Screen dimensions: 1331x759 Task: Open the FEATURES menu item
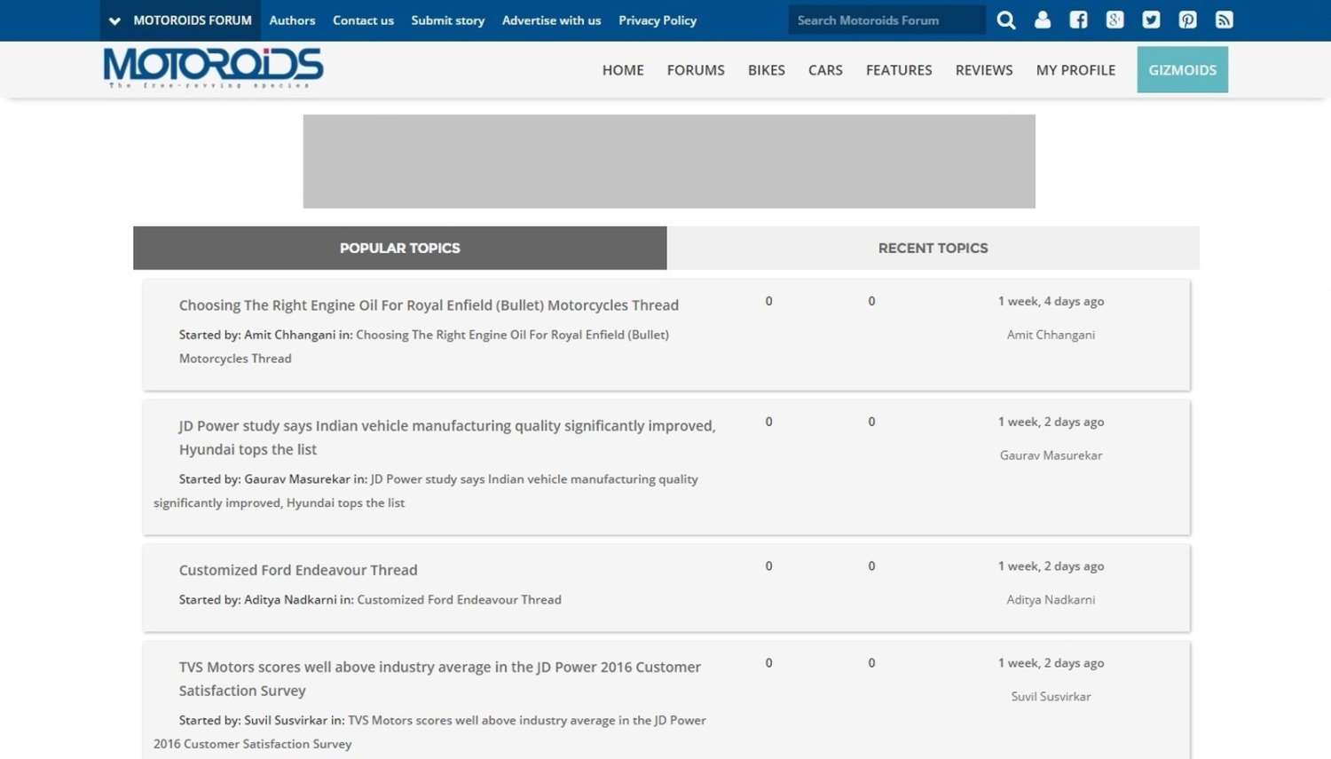(x=899, y=70)
